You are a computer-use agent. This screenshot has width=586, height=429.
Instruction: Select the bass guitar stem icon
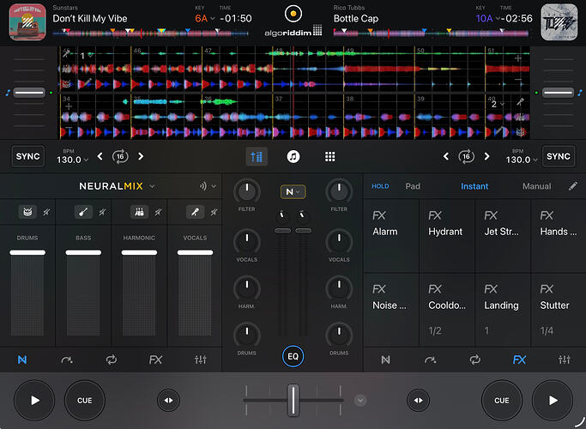coord(83,212)
